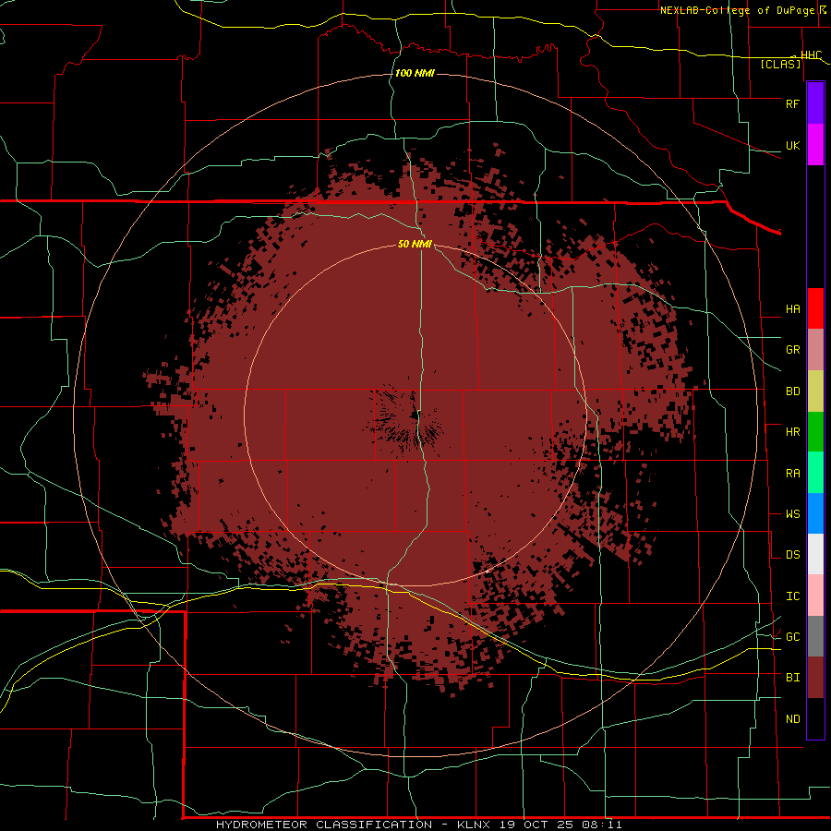Click the 19 OCT 25 date text
831x831 pixels.
coord(538,825)
